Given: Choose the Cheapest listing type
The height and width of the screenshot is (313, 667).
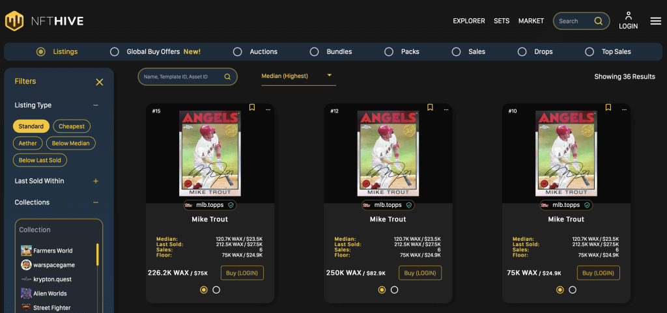Looking at the screenshot, I should (72, 126).
